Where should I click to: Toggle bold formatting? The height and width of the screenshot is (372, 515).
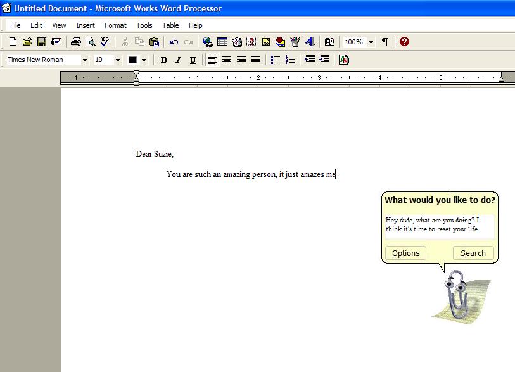point(163,60)
